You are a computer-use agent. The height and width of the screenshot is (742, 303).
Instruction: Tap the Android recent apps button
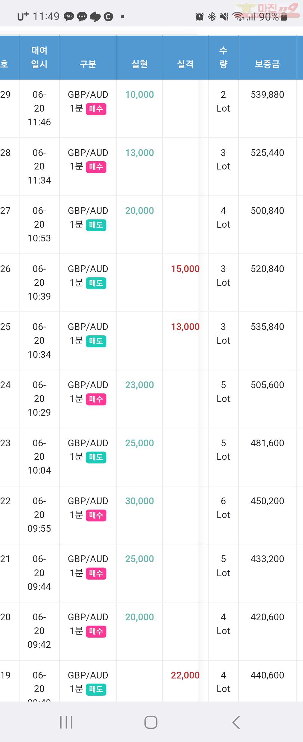66,722
